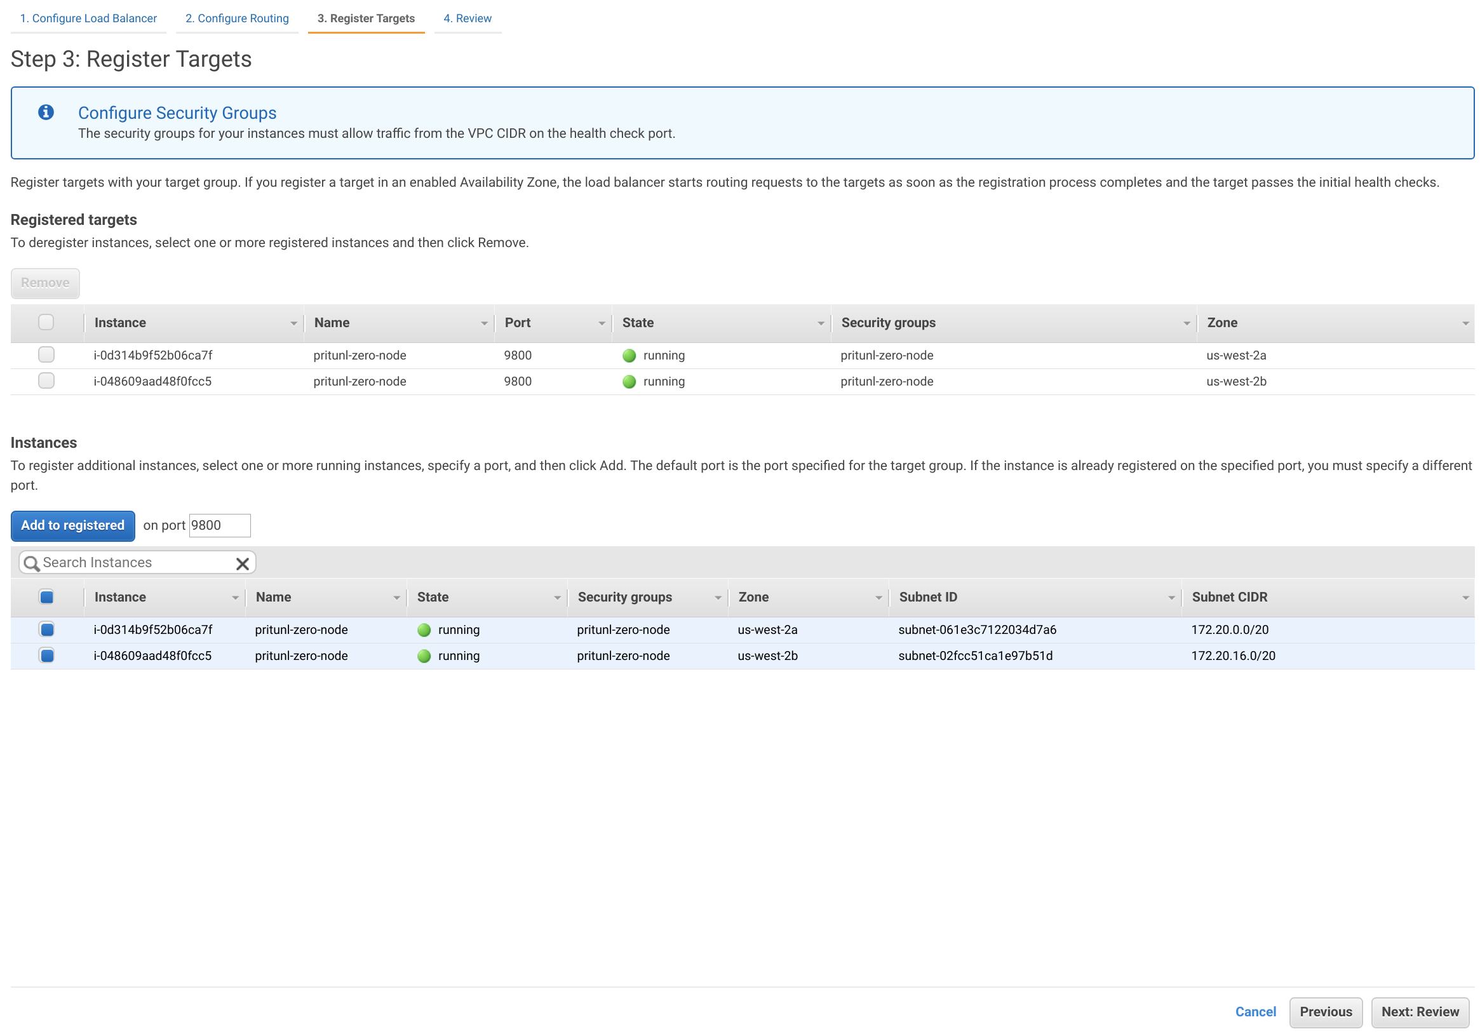The image size is (1480, 1036).
Task: Uncheck instance i-048609aad48f0fcc5 in Instances table
Action: tap(46, 656)
